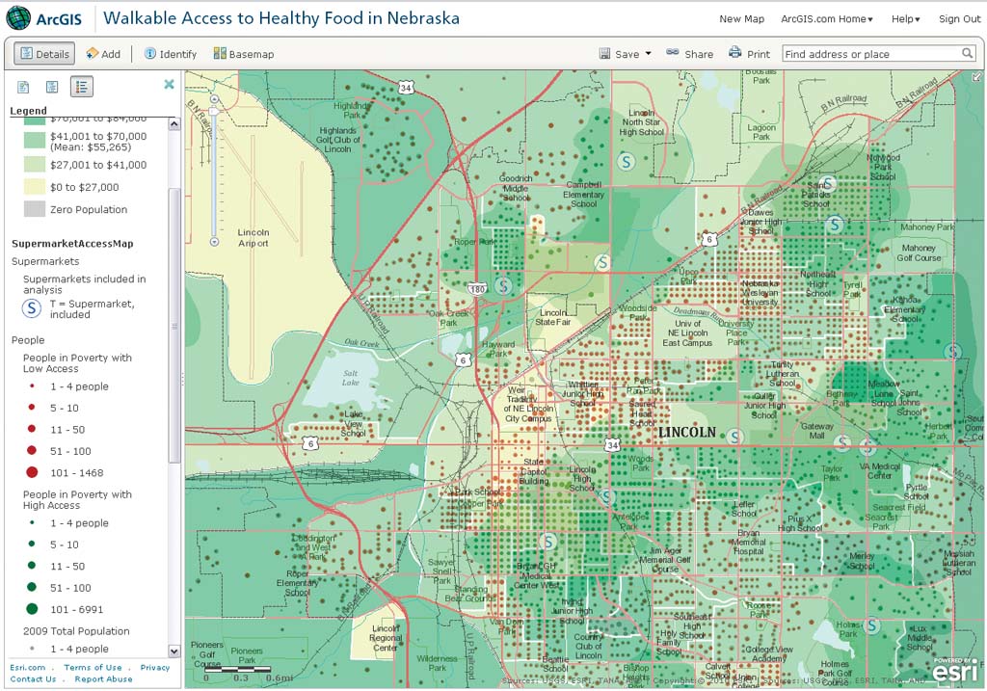987x691 pixels.
Task: Open the Help menu
Action: pyautogui.click(x=905, y=19)
